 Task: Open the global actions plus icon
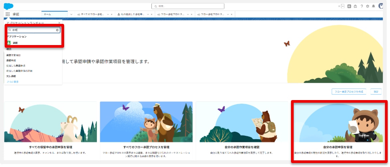click(x=349, y=6)
